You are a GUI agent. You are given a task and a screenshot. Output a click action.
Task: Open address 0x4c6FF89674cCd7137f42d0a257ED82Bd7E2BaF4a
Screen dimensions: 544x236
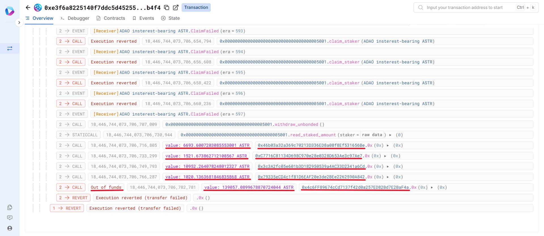[x=355, y=187]
